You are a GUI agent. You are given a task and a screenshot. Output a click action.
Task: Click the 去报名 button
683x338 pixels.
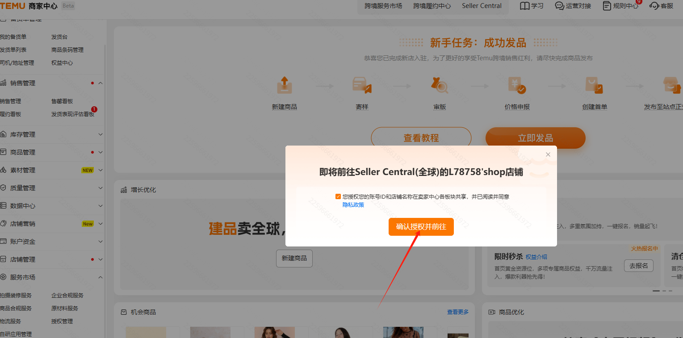[638, 265]
